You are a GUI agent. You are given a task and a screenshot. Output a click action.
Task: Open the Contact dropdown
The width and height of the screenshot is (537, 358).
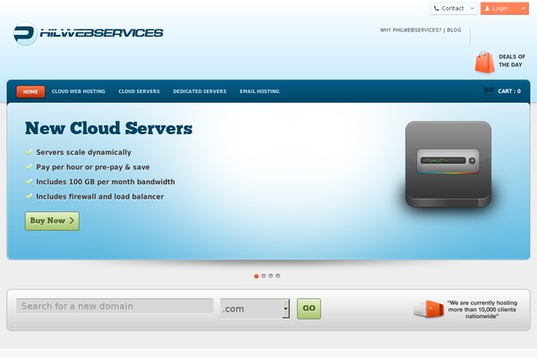(x=454, y=9)
